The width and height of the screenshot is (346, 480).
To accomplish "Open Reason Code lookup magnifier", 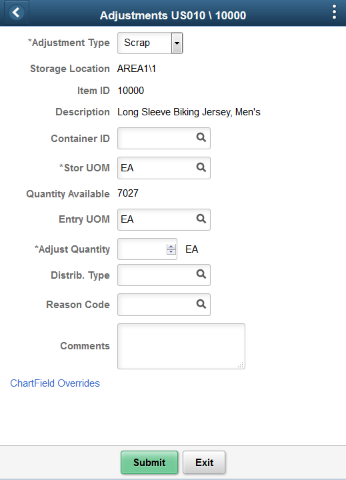I will click(201, 304).
